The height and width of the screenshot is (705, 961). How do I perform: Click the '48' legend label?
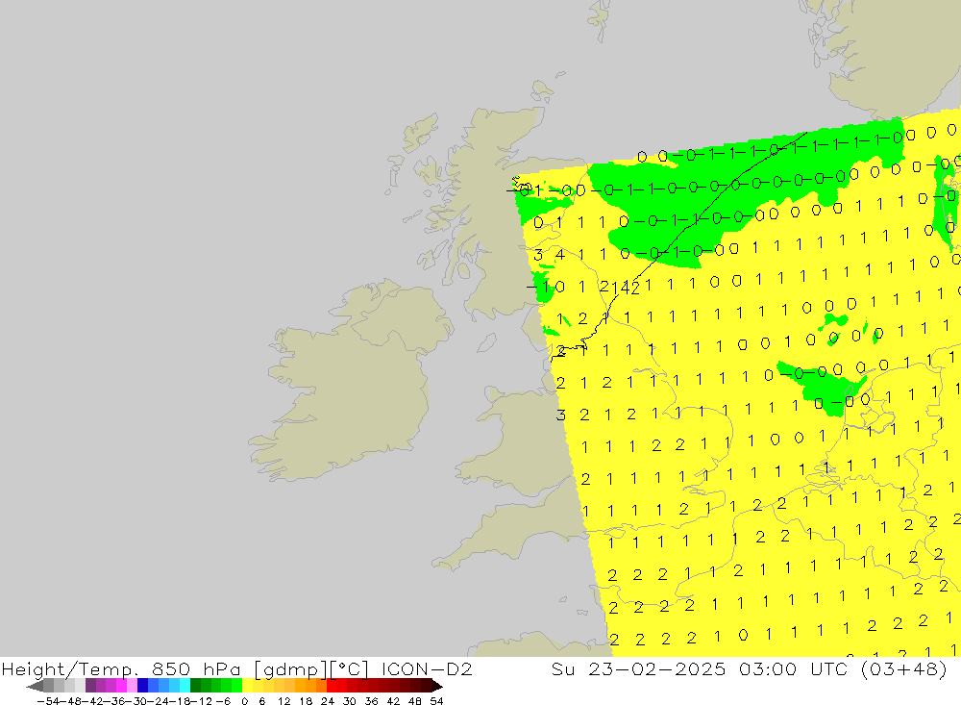414,701
